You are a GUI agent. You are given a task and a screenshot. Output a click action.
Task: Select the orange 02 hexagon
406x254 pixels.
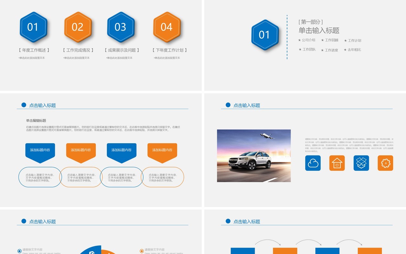click(x=78, y=27)
